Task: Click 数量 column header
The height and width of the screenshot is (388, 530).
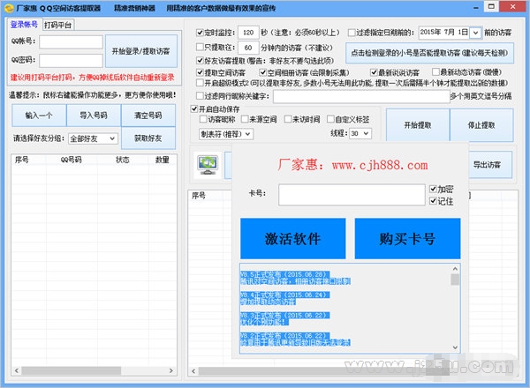Action: click(x=162, y=160)
